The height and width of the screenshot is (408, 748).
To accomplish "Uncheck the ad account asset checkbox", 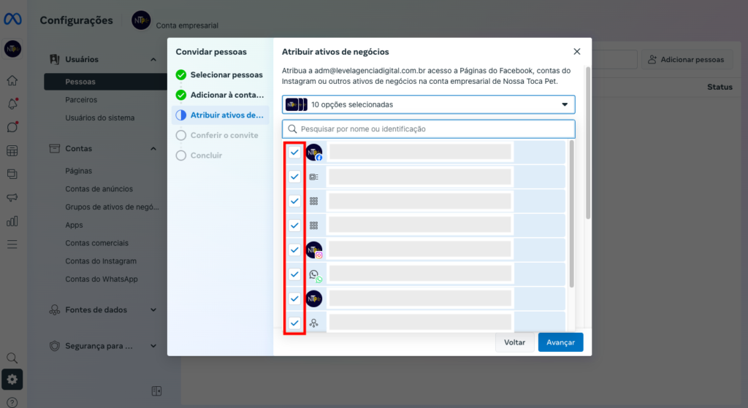I will pos(294,177).
